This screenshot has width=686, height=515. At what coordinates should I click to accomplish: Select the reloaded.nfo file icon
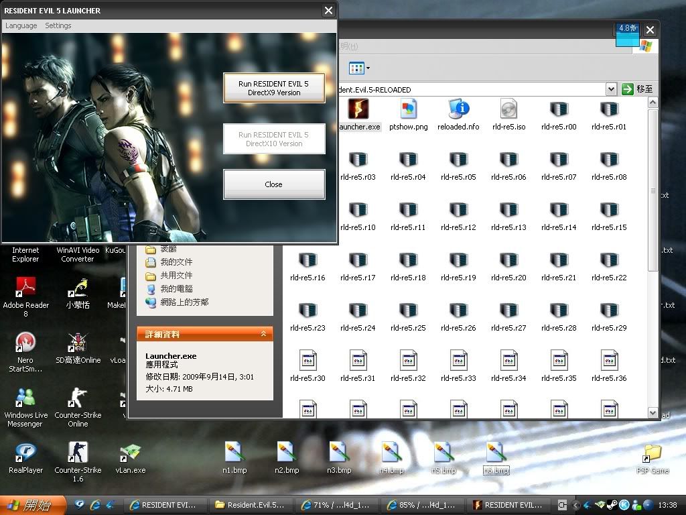point(458,109)
